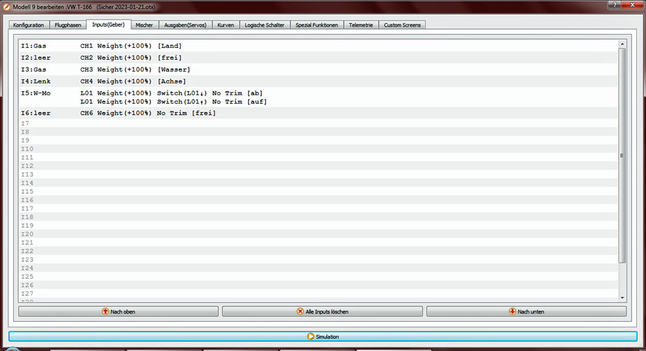Switch to the Flugphasen tab

(68, 25)
